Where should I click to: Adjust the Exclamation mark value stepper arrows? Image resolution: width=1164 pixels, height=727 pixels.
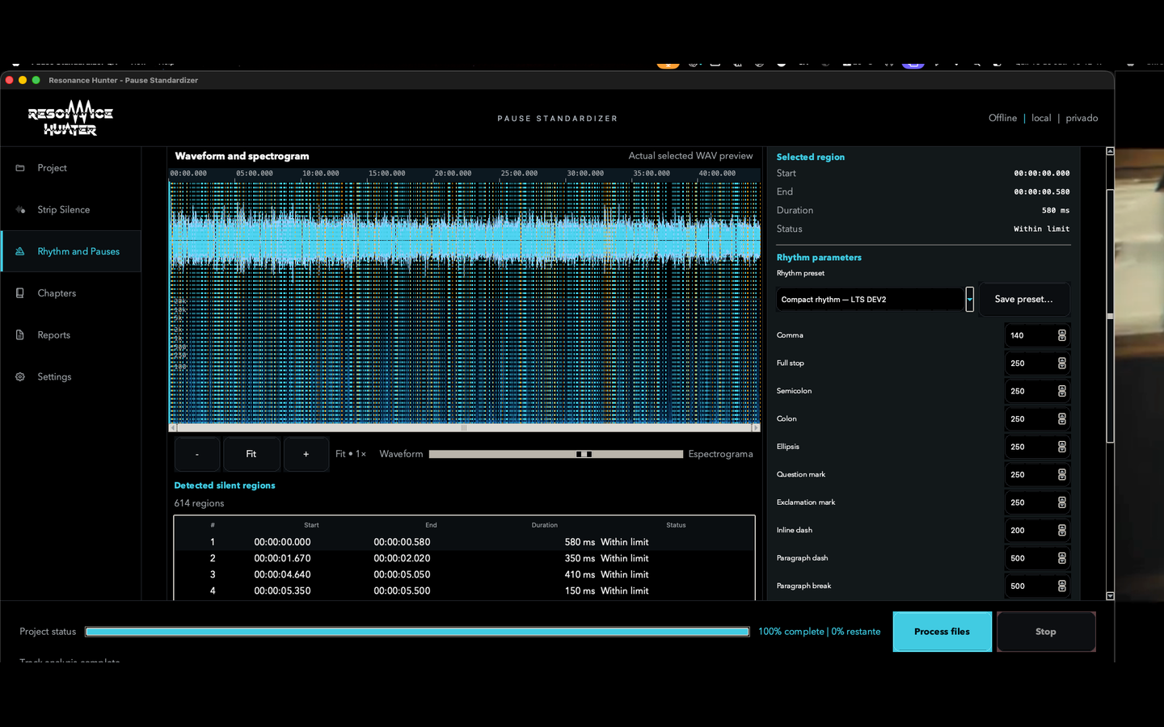(1062, 502)
